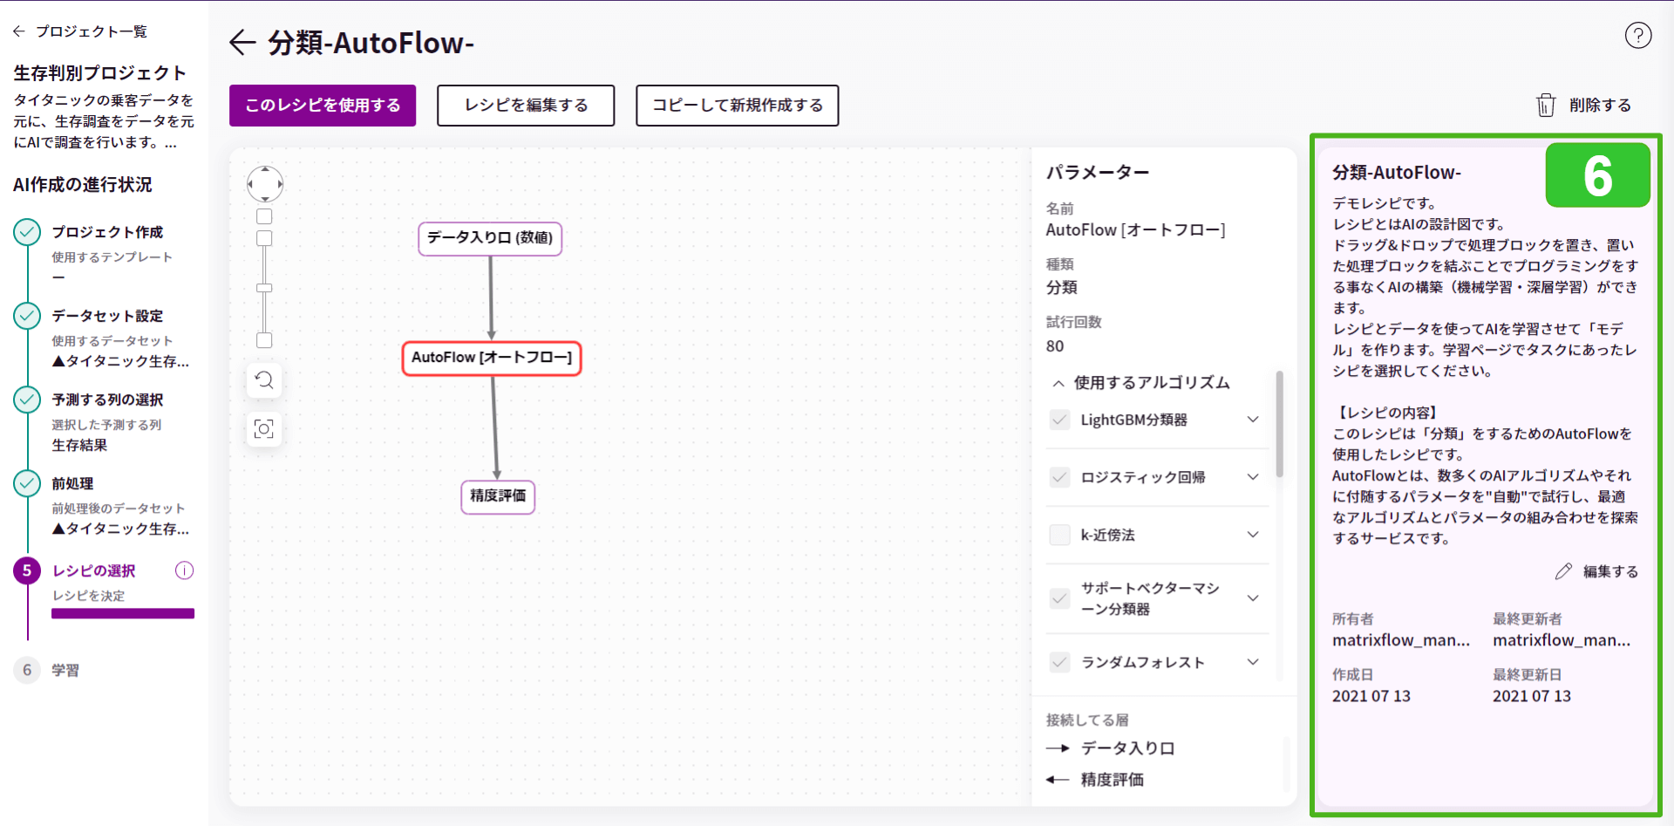Click the fit-to-screen focus icon
The image size is (1674, 826).
pyautogui.click(x=264, y=428)
